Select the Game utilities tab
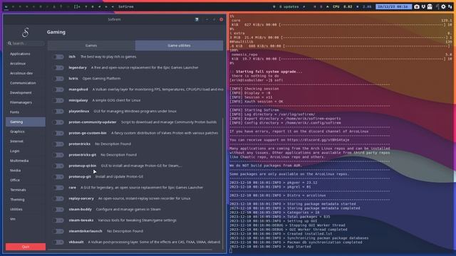Viewport: 456px width, 256px height. [179, 46]
